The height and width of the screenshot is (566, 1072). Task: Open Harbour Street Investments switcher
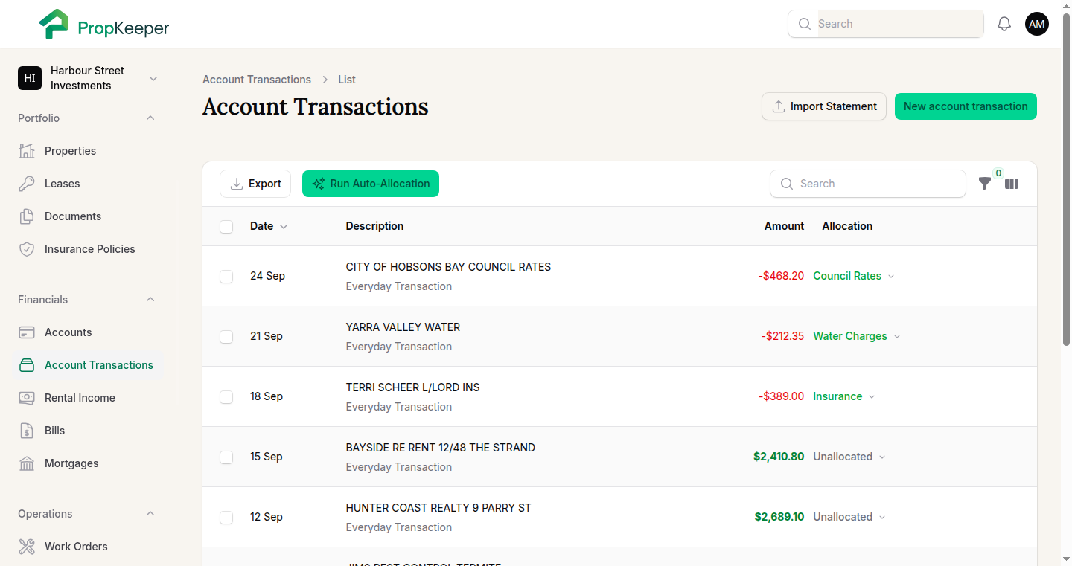tap(89, 78)
